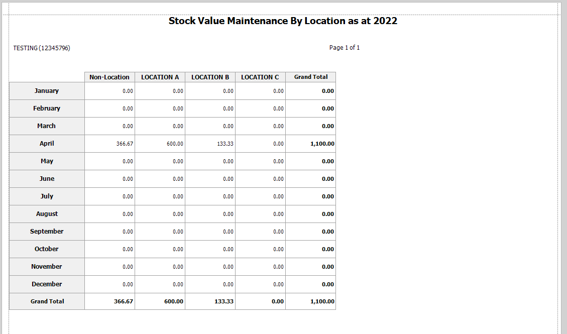Image resolution: width=567 pixels, height=334 pixels.
Task: Select the bottom-right overall total 1,100.00
Action: [x=311, y=301]
